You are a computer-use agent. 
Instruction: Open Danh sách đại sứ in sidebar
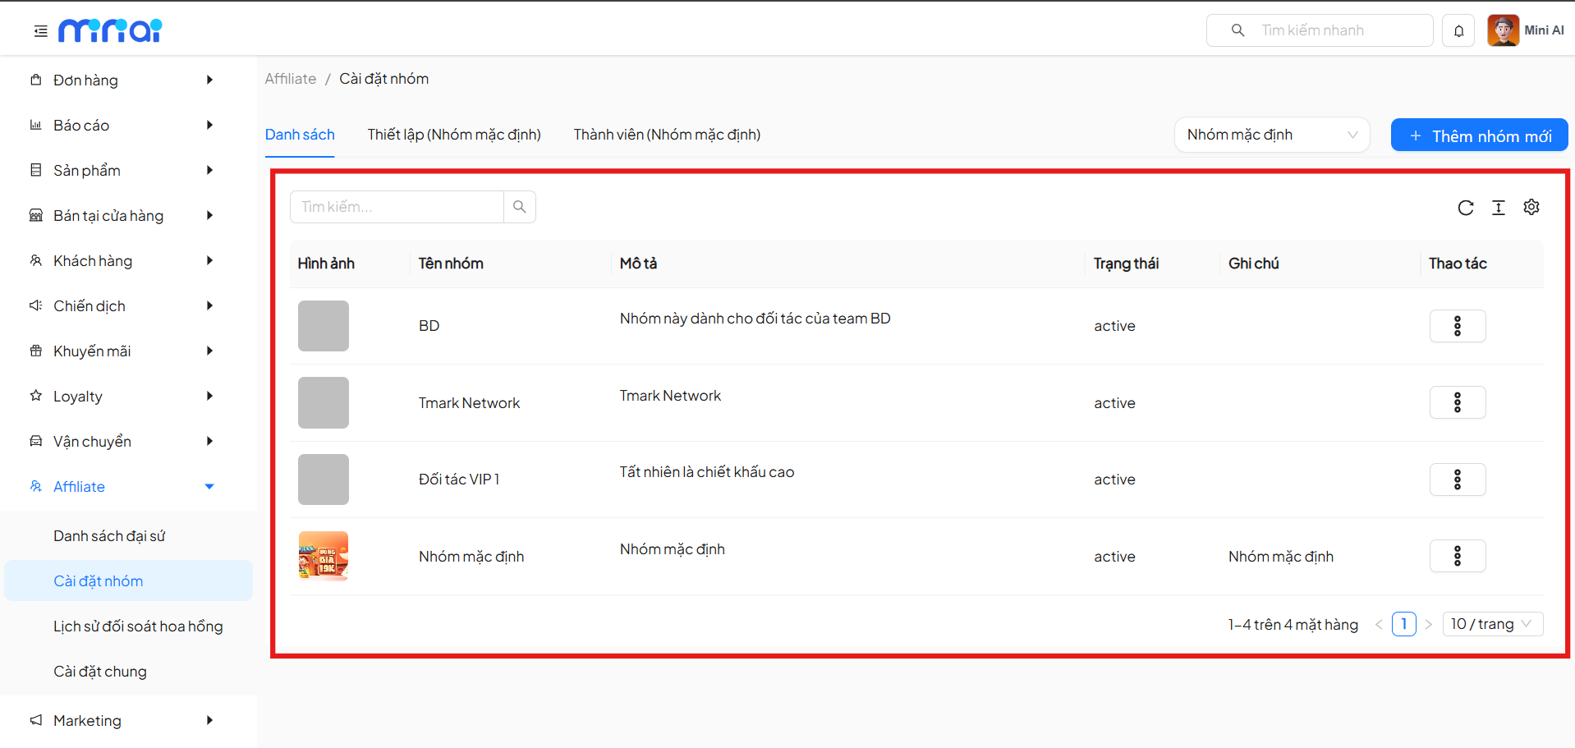pos(109,536)
